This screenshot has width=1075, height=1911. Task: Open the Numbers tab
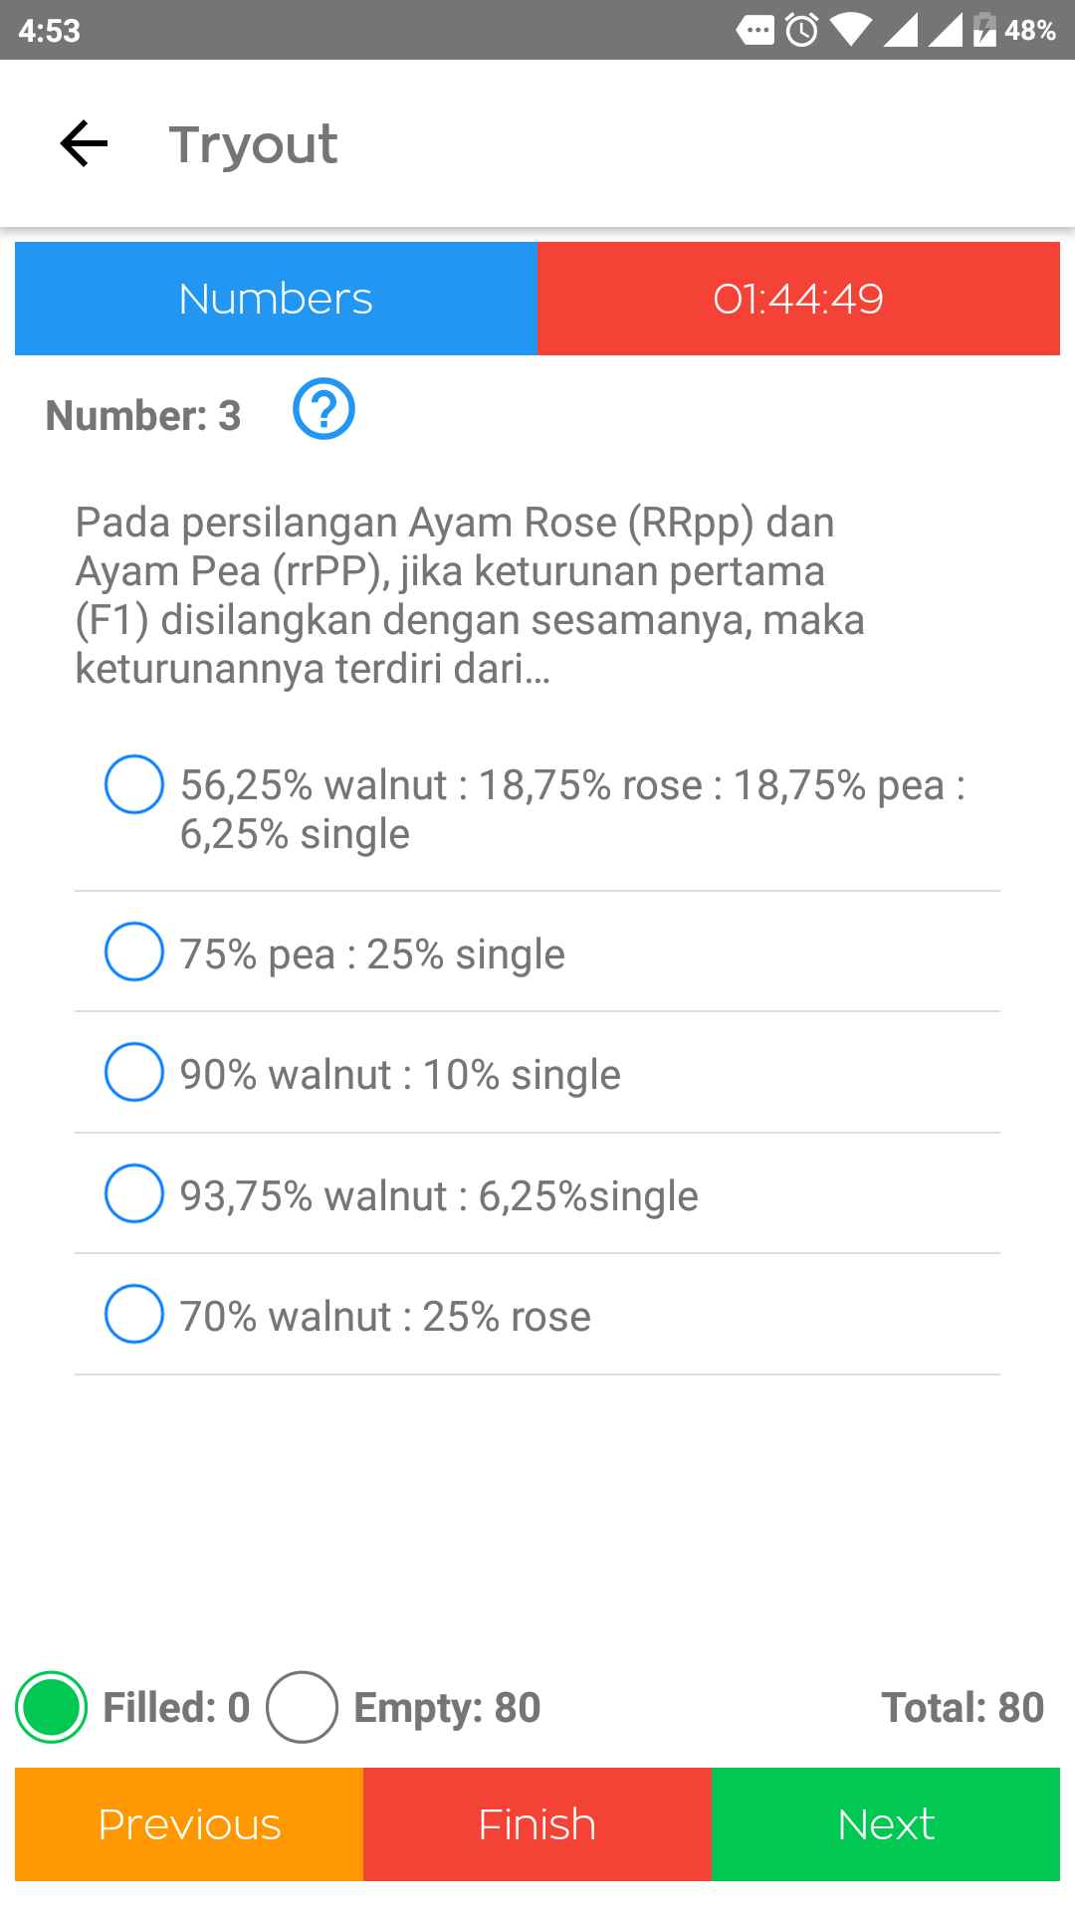pyautogui.click(x=276, y=299)
